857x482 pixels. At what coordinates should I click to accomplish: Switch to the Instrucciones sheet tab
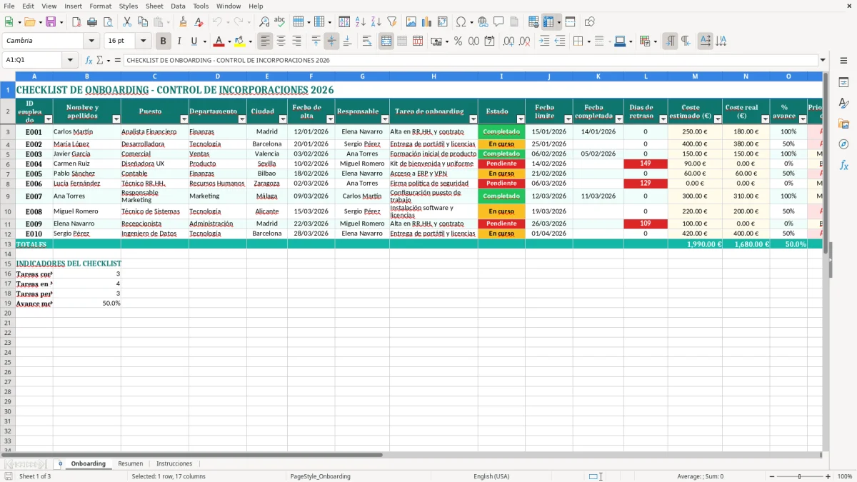point(174,463)
